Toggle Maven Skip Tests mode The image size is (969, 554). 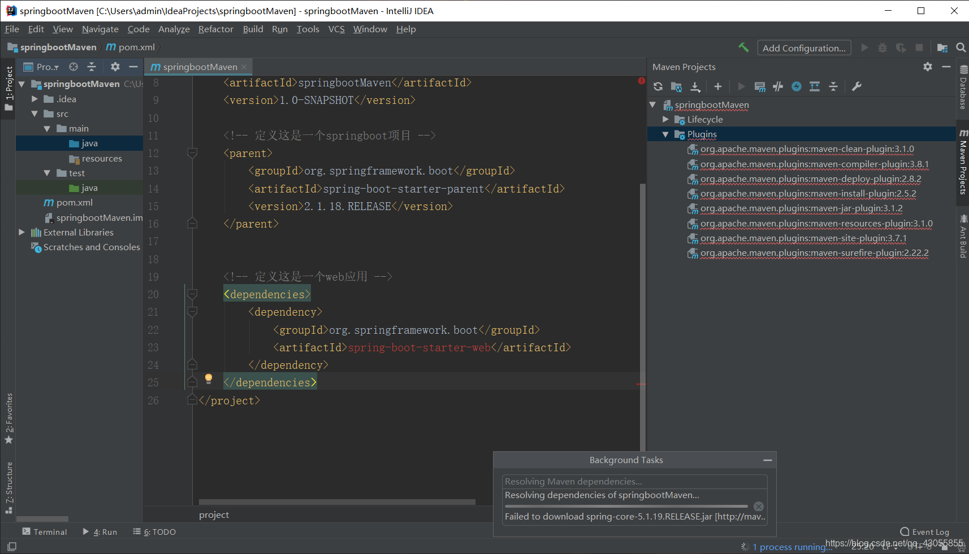point(797,86)
